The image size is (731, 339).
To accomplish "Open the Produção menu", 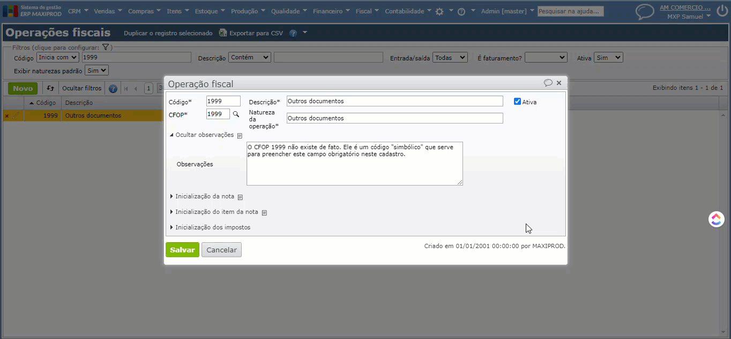I will pyautogui.click(x=248, y=11).
